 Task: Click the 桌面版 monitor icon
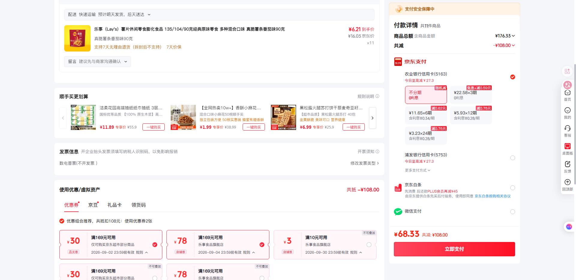pos(567,146)
